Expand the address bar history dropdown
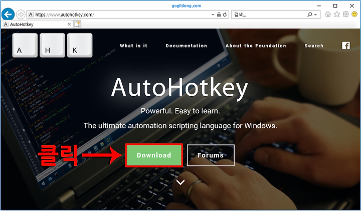Screen dimensions: 361x211 tap(213, 15)
